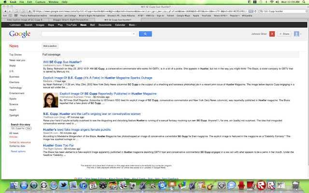Click the Google logo

pyautogui.click(x=20, y=34)
